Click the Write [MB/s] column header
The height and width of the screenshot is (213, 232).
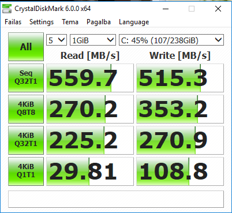click(x=180, y=56)
